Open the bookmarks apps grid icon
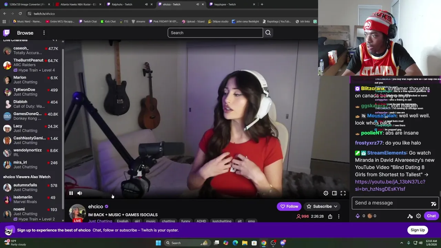441x248 pixels. 4,21
